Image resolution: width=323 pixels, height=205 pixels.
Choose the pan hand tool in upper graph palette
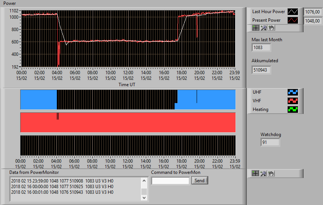(271, 28)
